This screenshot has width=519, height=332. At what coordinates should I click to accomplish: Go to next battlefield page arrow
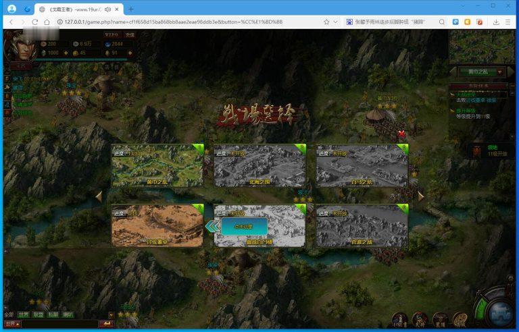pos(421,196)
